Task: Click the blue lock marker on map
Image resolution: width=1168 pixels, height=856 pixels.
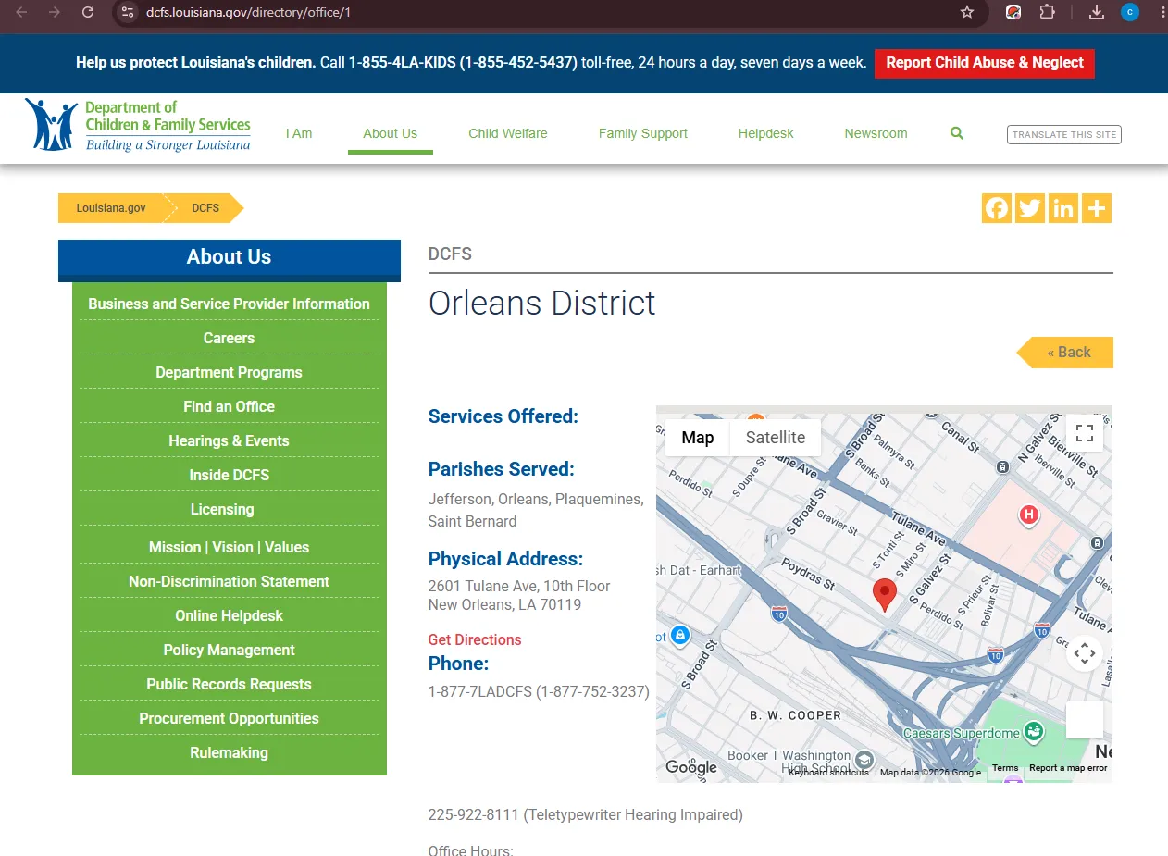Action: 680,635
